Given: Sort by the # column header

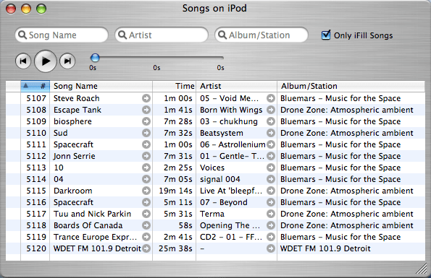Looking at the screenshot, I should (x=35, y=86).
